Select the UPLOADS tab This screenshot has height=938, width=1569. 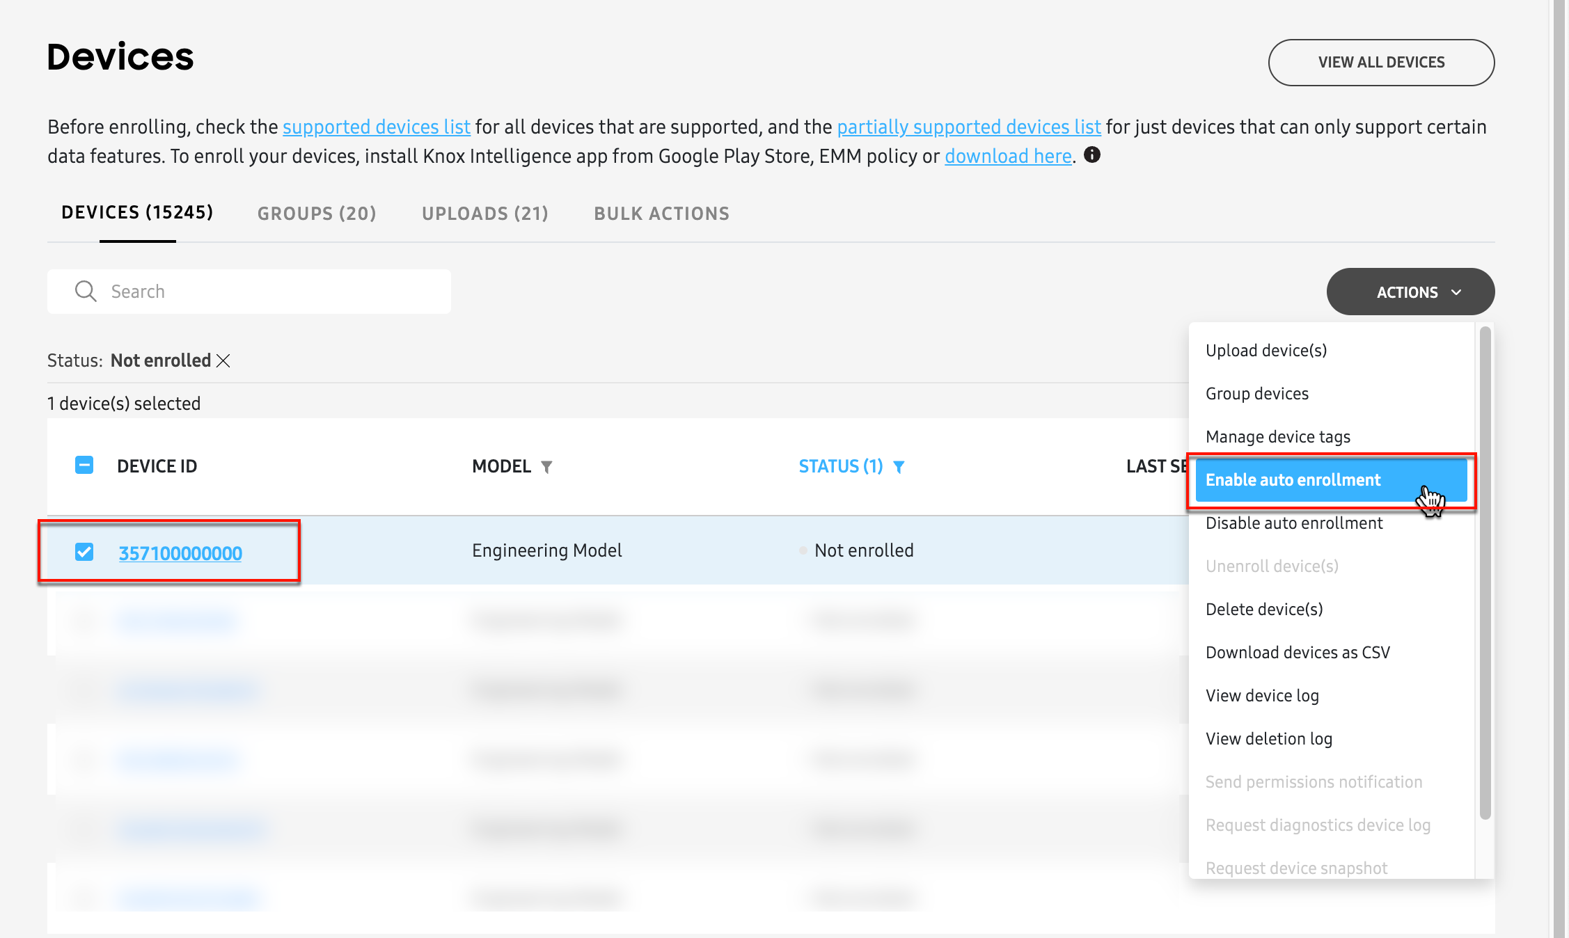click(484, 214)
